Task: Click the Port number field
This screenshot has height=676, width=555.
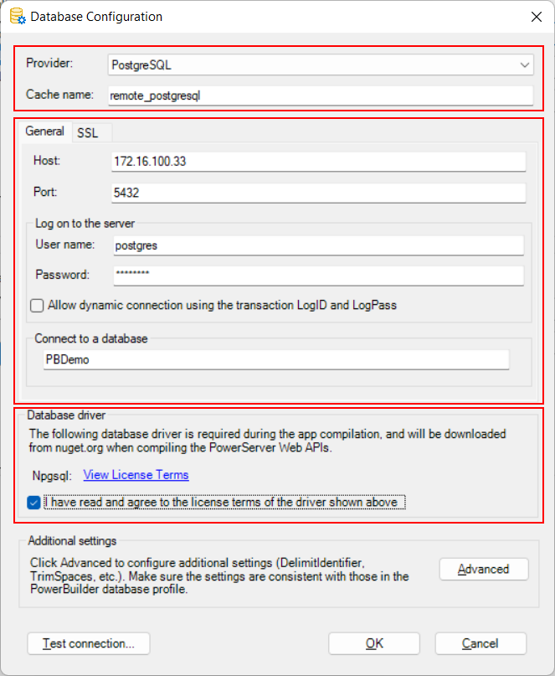Action: tap(318, 193)
